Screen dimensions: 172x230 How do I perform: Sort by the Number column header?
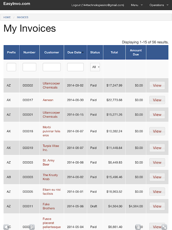point(30,52)
